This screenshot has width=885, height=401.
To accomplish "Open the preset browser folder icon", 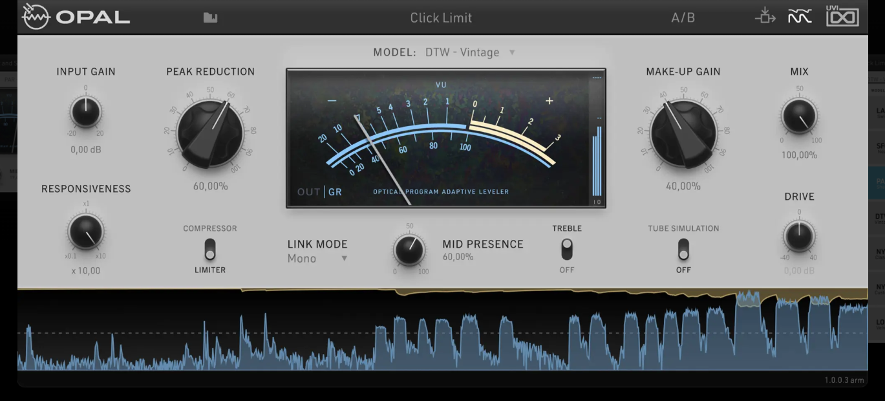I will tap(210, 17).
